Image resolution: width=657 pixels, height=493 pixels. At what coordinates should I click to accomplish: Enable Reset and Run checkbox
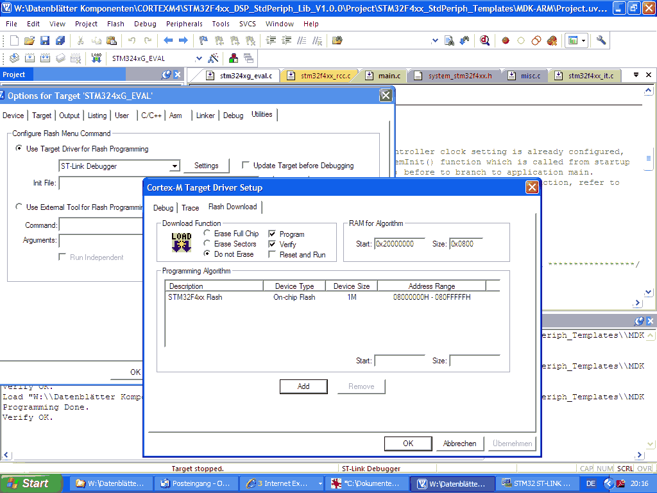click(272, 254)
